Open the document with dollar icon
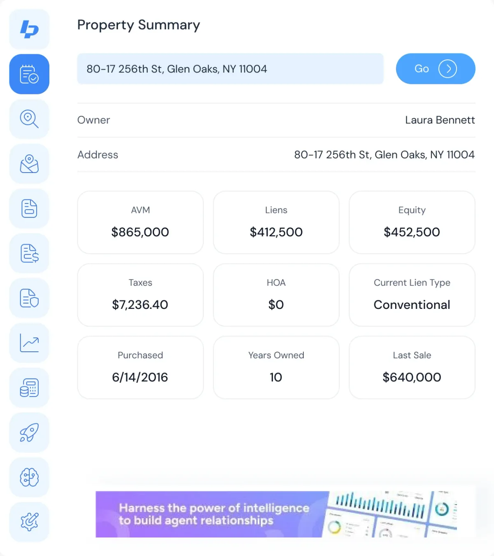This screenshot has height=556, width=494. pyautogui.click(x=29, y=253)
